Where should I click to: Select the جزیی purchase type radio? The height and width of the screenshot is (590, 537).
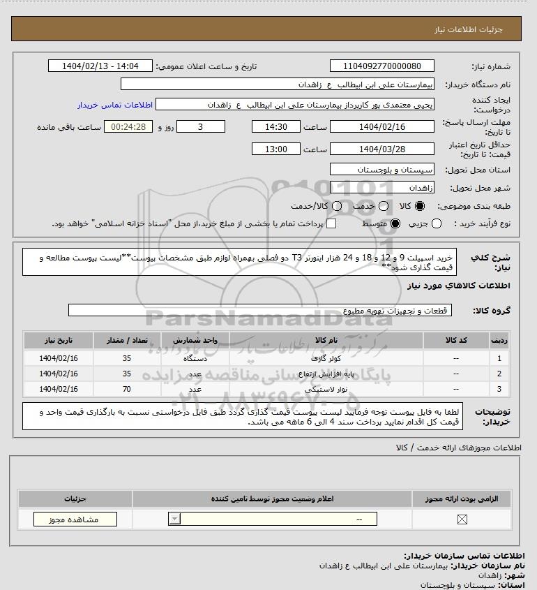[x=437, y=224]
